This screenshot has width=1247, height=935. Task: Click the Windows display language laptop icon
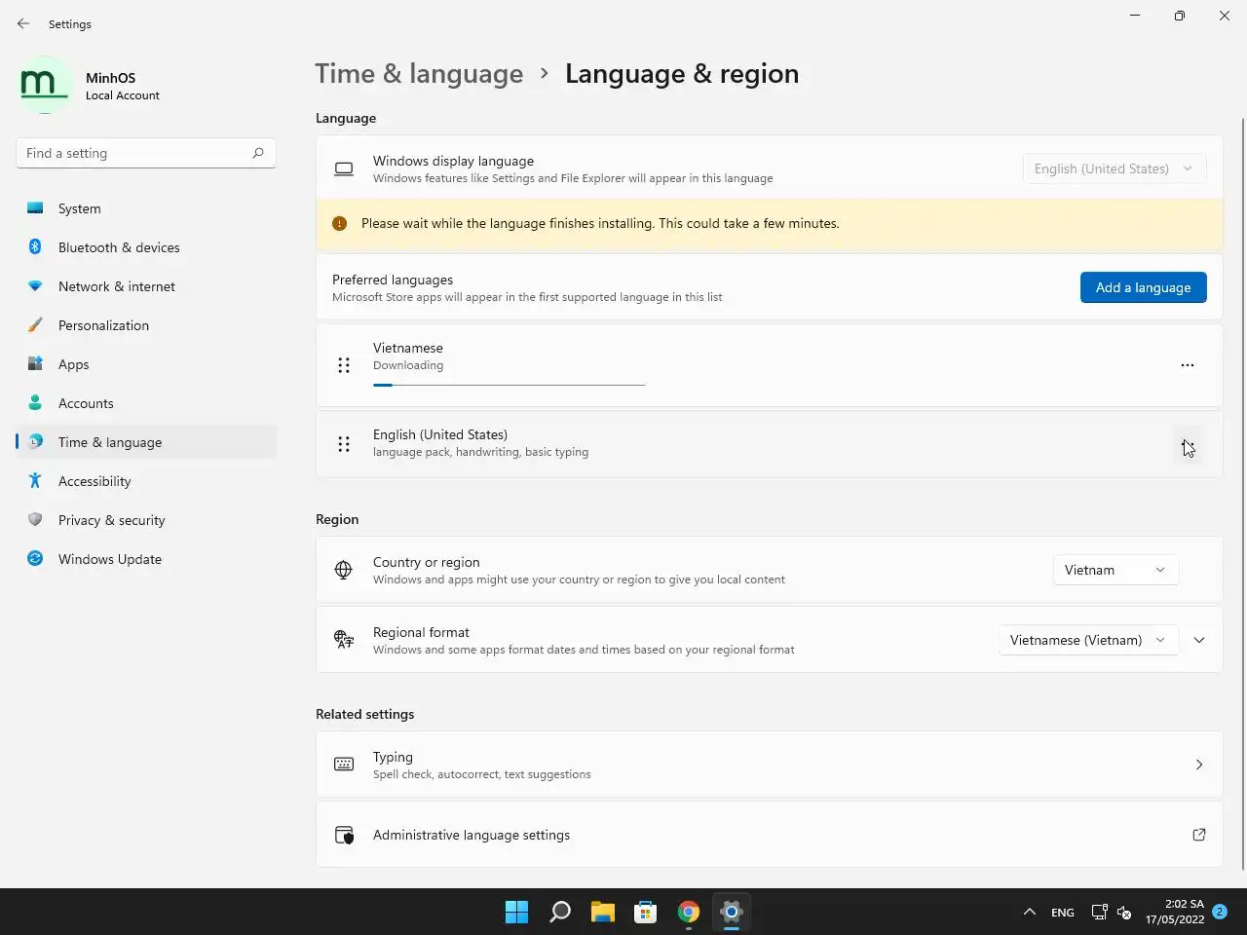click(344, 168)
